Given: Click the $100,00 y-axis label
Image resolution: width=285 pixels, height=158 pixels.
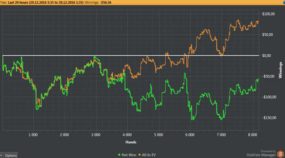Looking at the screenshot, I should (x=268, y=14).
